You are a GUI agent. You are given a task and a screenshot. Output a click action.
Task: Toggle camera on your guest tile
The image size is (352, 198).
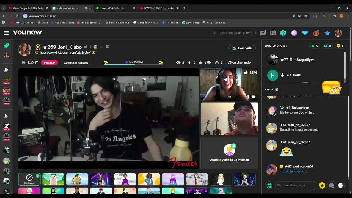(x=254, y=97)
